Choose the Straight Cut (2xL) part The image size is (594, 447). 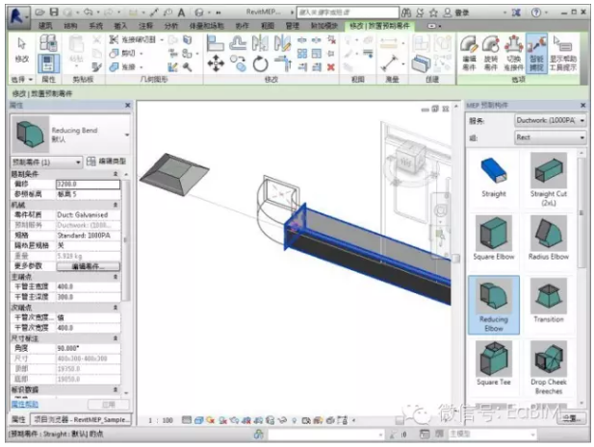pos(549,179)
